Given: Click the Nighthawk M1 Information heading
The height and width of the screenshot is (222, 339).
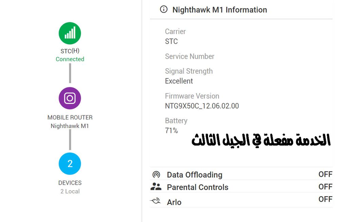Looking at the screenshot, I should click(220, 10).
